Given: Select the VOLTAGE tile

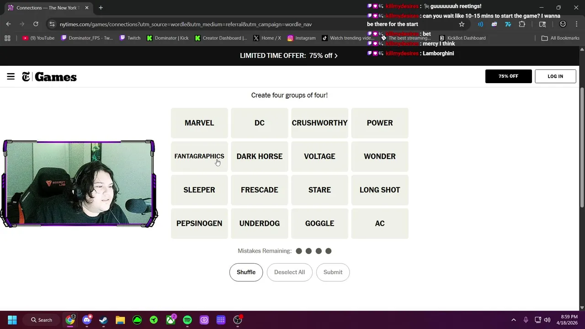Looking at the screenshot, I should tap(319, 156).
